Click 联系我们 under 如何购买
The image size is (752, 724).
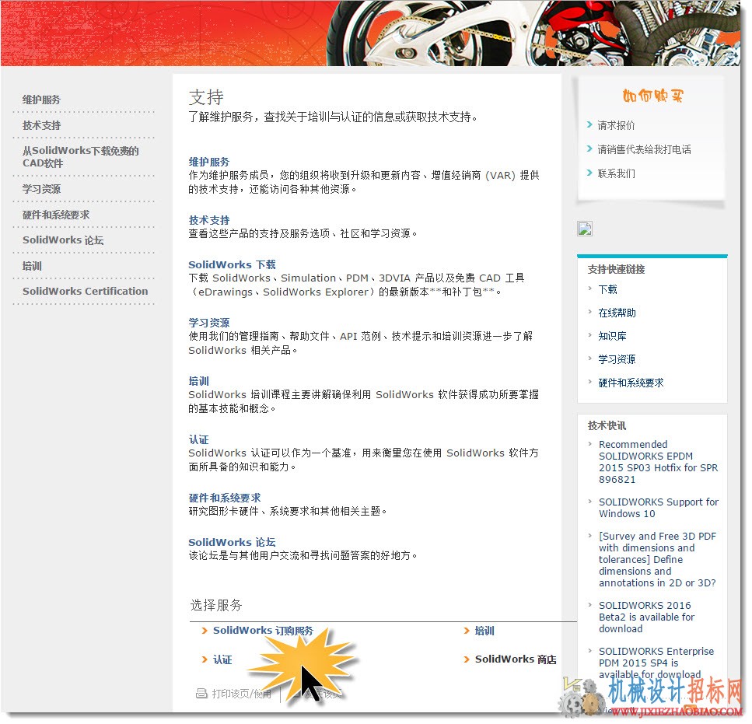(x=616, y=174)
